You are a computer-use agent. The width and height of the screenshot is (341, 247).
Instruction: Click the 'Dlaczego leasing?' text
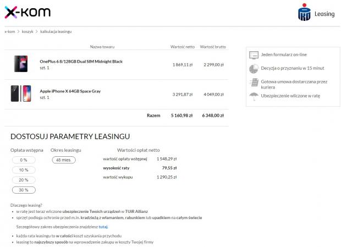(x=26, y=205)
